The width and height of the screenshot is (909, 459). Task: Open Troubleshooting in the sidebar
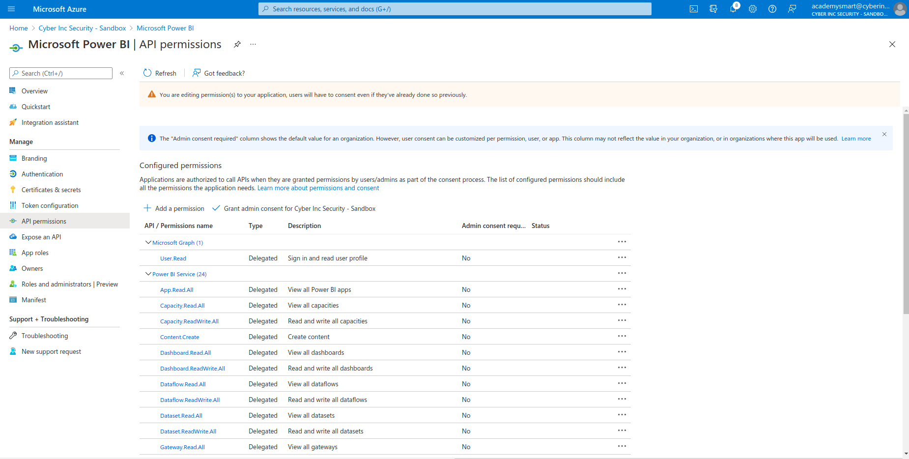coord(45,336)
